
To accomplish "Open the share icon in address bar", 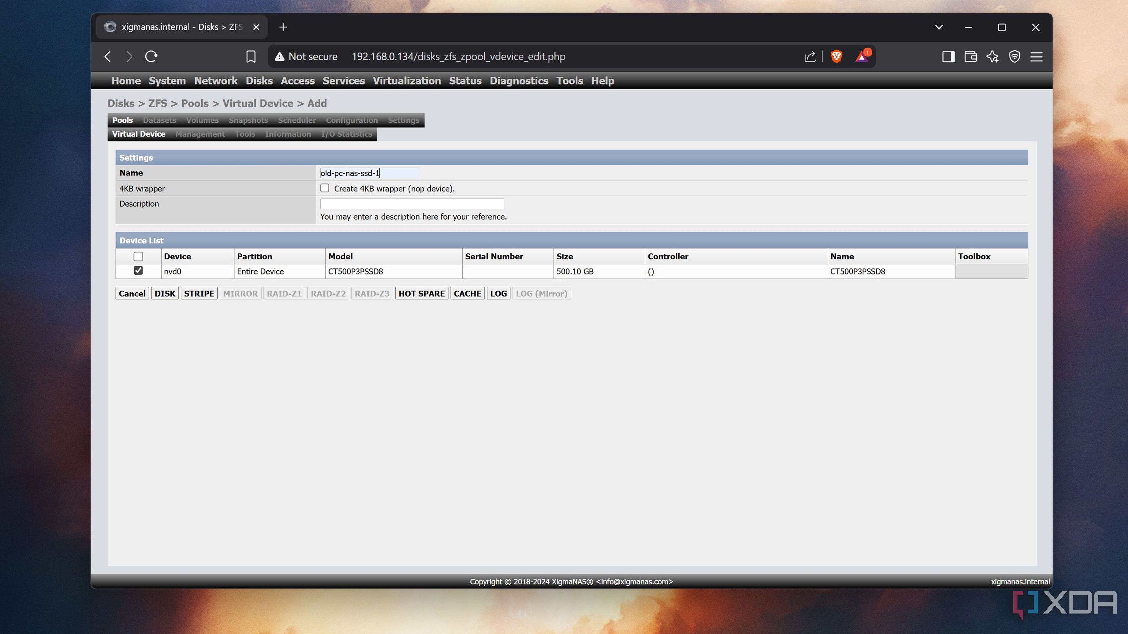I will [810, 56].
